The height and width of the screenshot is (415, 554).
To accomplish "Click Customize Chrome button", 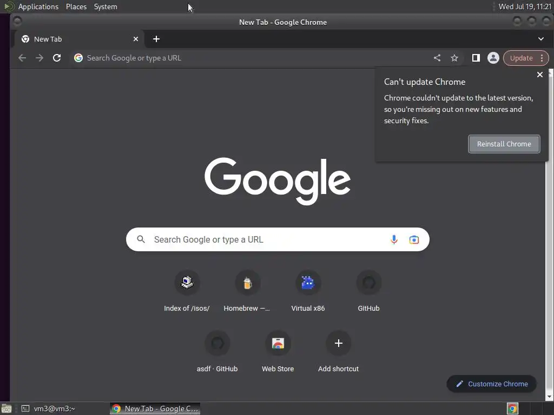I will coord(492,384).
